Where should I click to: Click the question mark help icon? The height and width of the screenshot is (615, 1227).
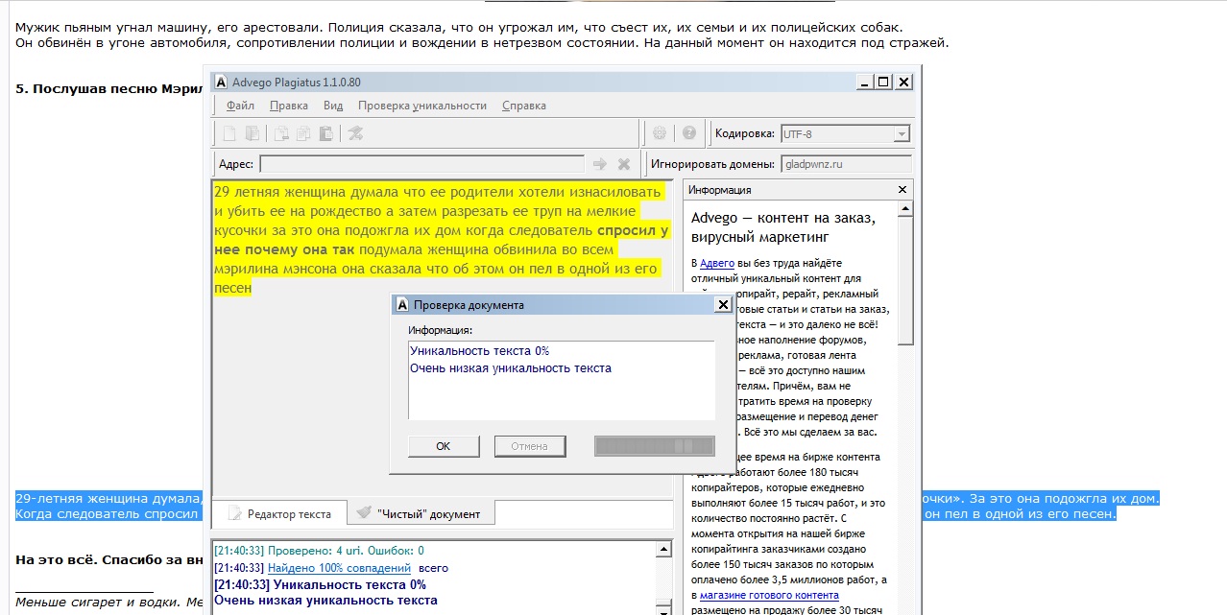point(688,133)
